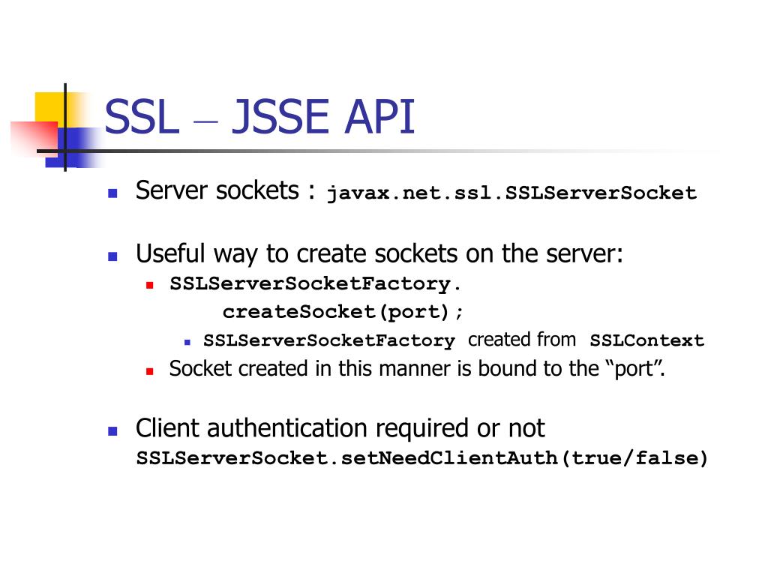
Task: Select the text javax.net.ssl.SSLServerSocket
Action: tap(511, 193)
